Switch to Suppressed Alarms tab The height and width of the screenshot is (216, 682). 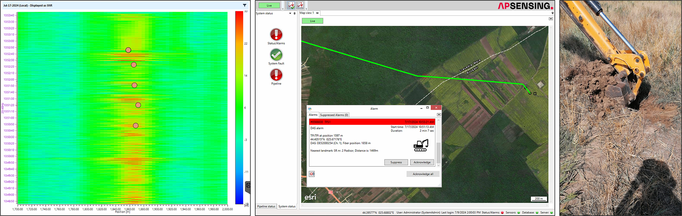tap(334, 115)
